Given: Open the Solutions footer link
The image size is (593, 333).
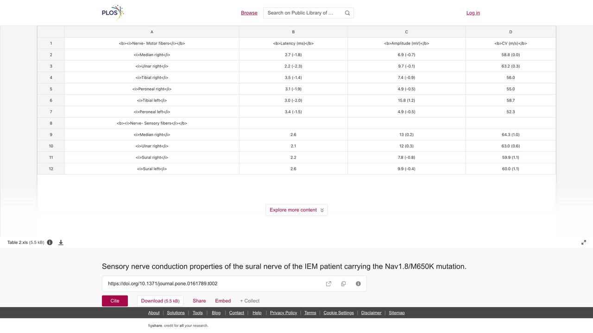Looking at the screenshot, I should point(176,313).
